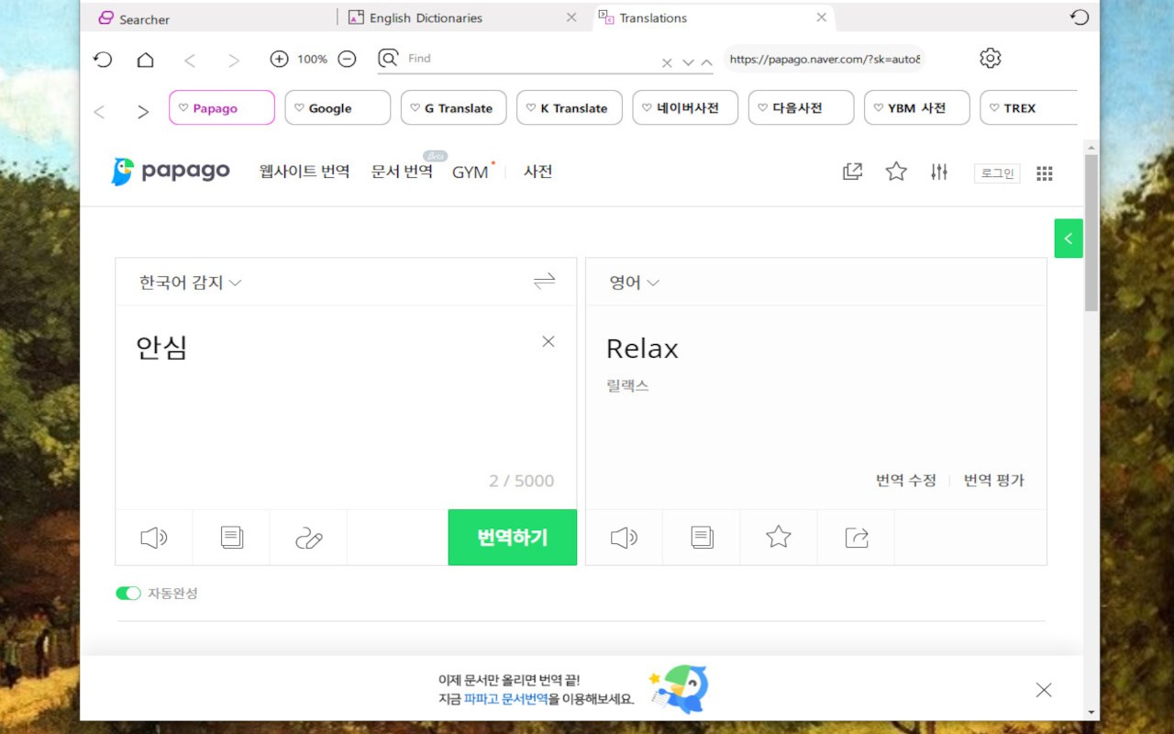Open Naver apps grid icon

(x=1044, y=173)
